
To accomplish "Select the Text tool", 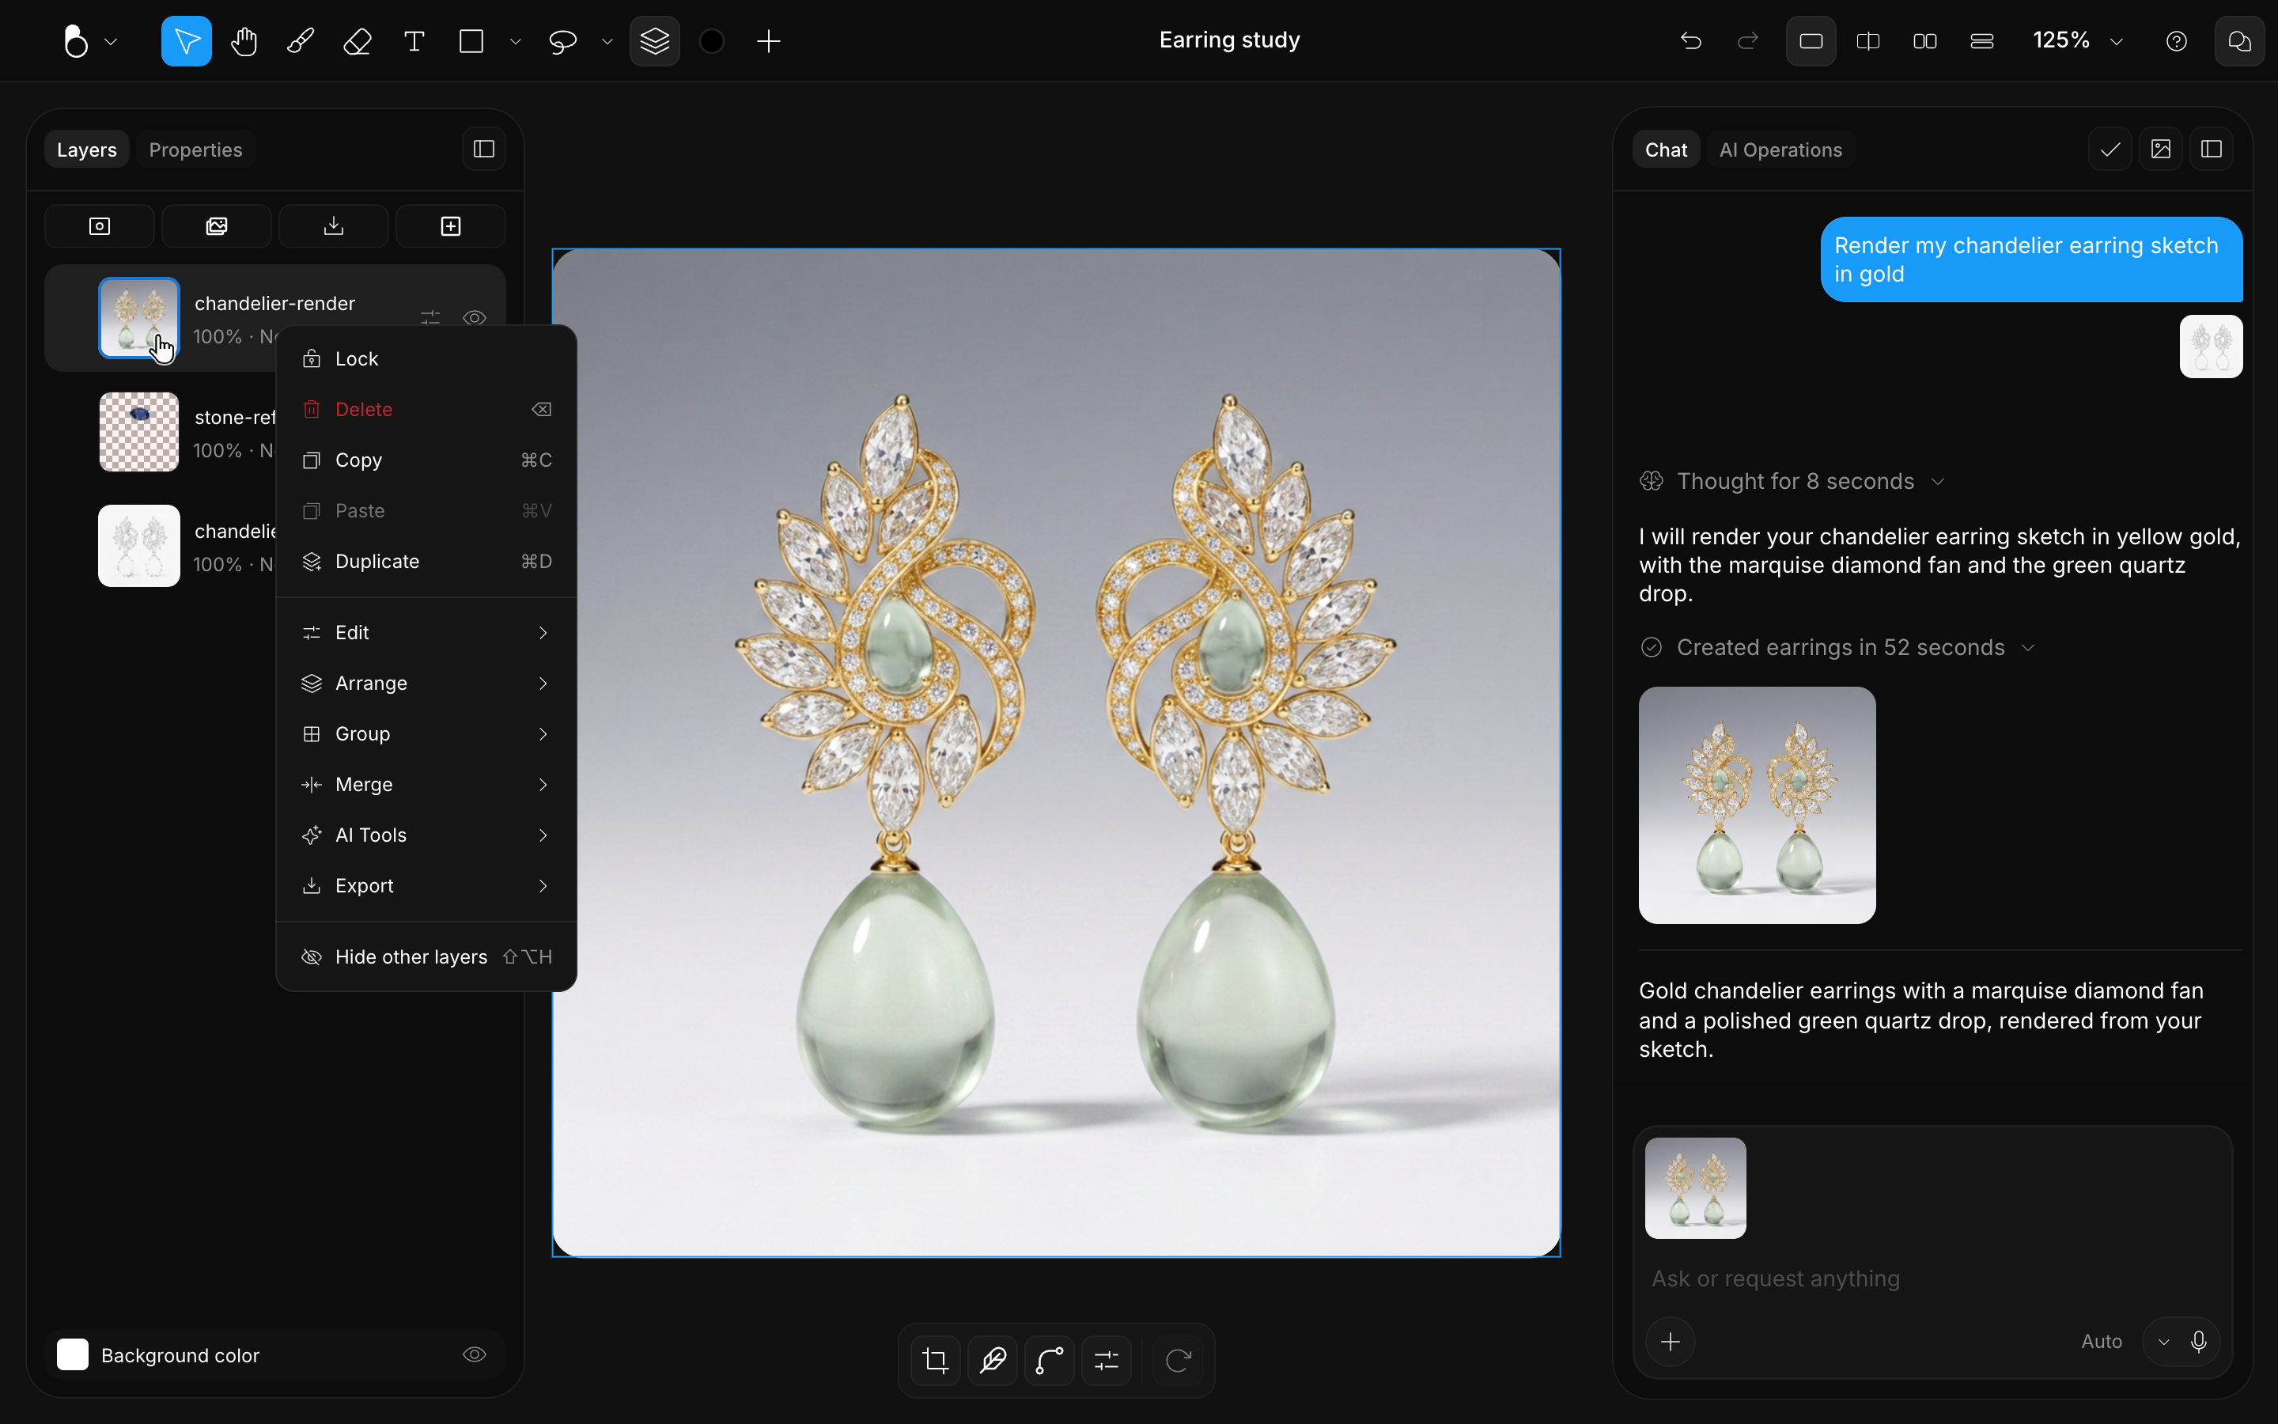I will tap(414, 41).
